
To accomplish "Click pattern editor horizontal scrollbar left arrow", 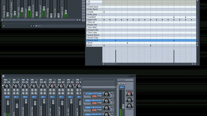I will [x=103, y=64].
